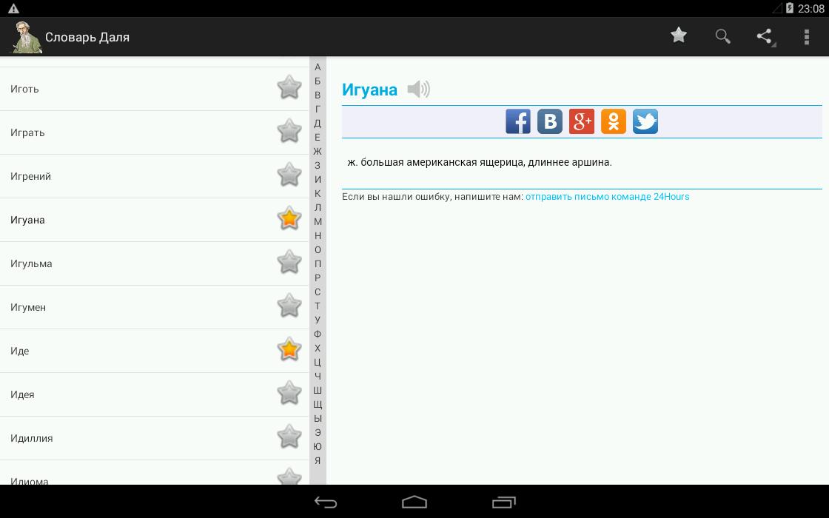Jump to letter Б in index
The width and height of the screenshot is (829, 518).
click(x=318, y=81)
